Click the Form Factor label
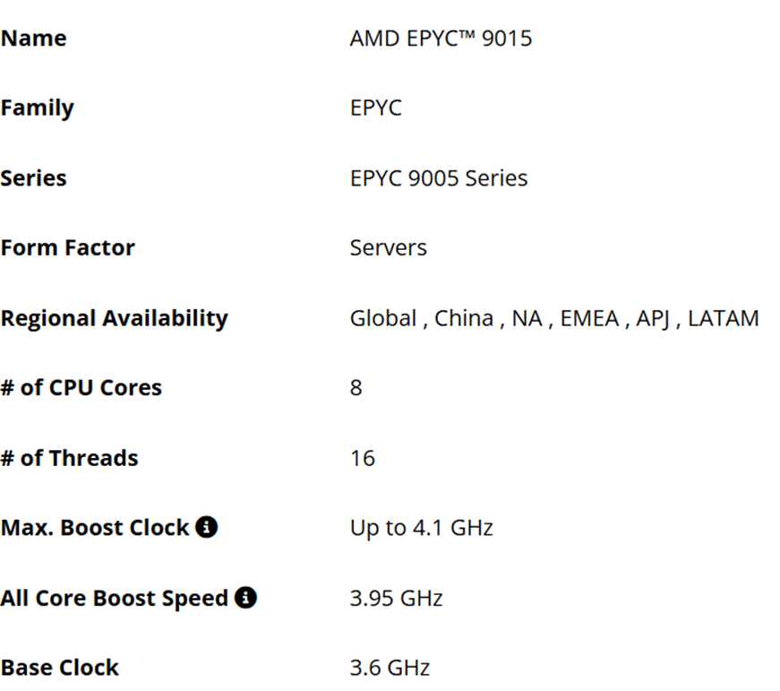The image size is (780, 691). pos(67,248)
